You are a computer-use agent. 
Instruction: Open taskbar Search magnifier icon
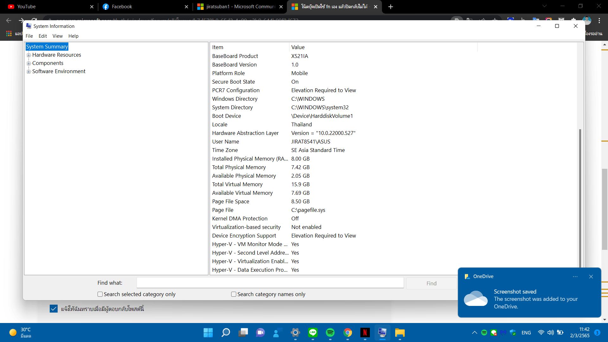click(x=225, y=332)
